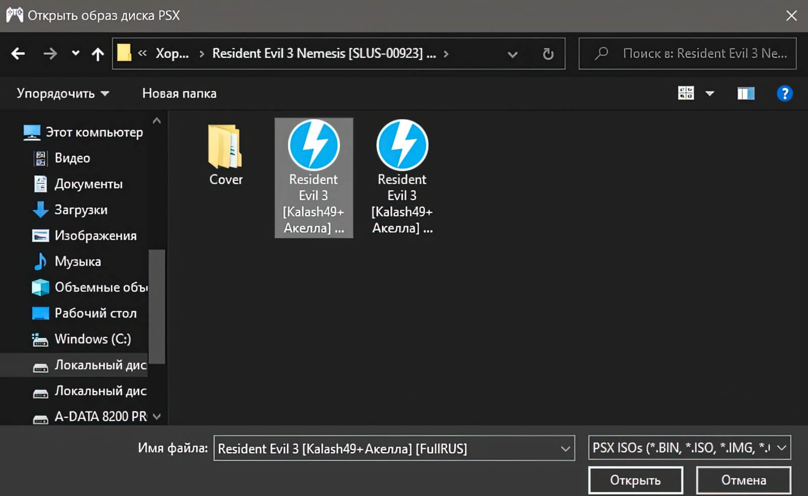The width and height of the screenshot is (808, 496).
Task: Go up one folder level
Action: pos(98,53)
